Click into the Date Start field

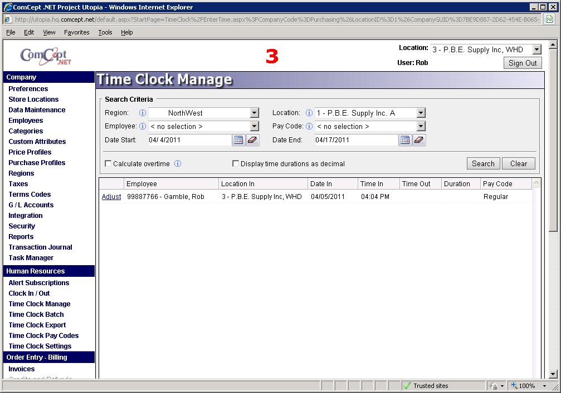pyautogui.click(x=189, y=140)
